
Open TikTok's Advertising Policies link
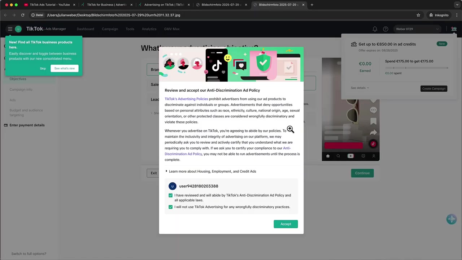(x=186, y=99)
